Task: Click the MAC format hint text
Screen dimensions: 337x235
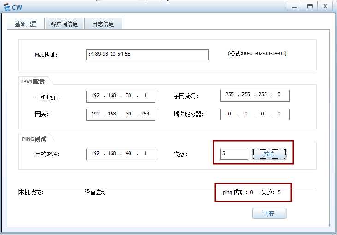Action: coord(257,53)
